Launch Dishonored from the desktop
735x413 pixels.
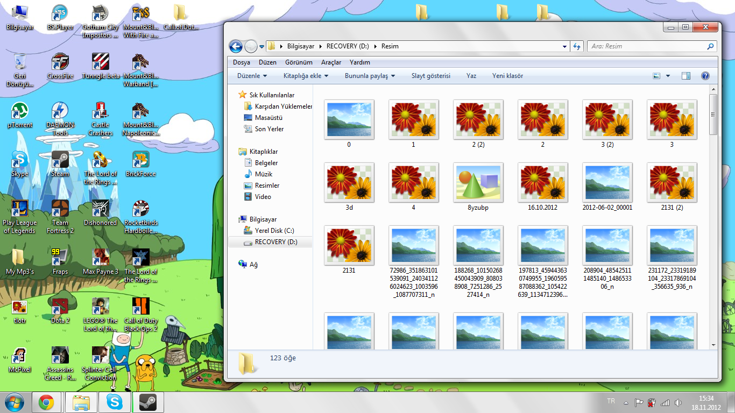[x=101, y=213]
